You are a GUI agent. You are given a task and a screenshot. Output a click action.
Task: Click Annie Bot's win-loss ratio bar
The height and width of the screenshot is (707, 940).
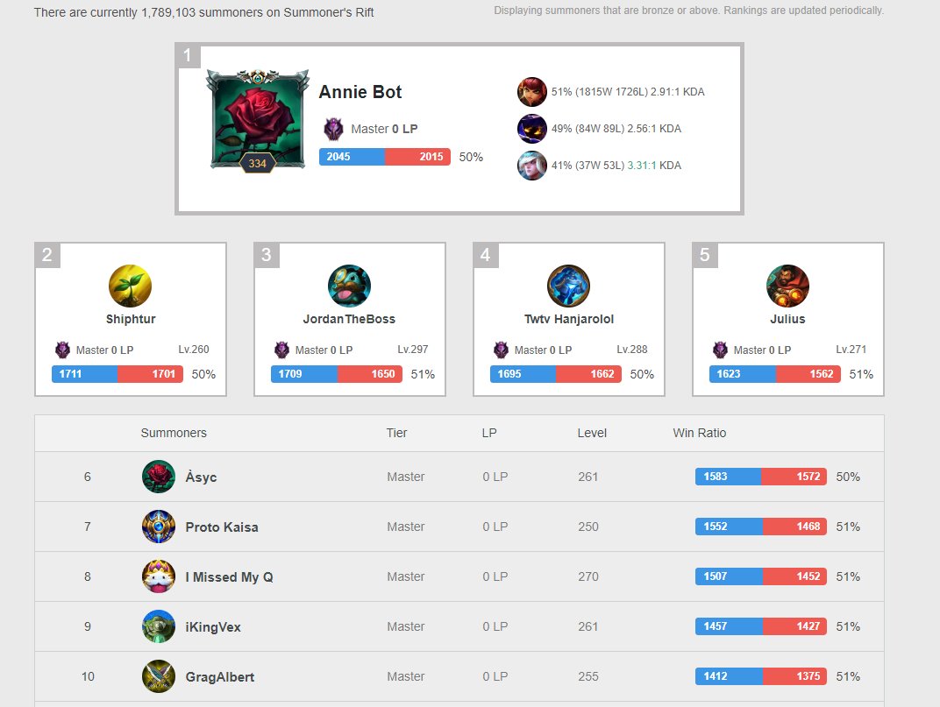pos(385,157)
